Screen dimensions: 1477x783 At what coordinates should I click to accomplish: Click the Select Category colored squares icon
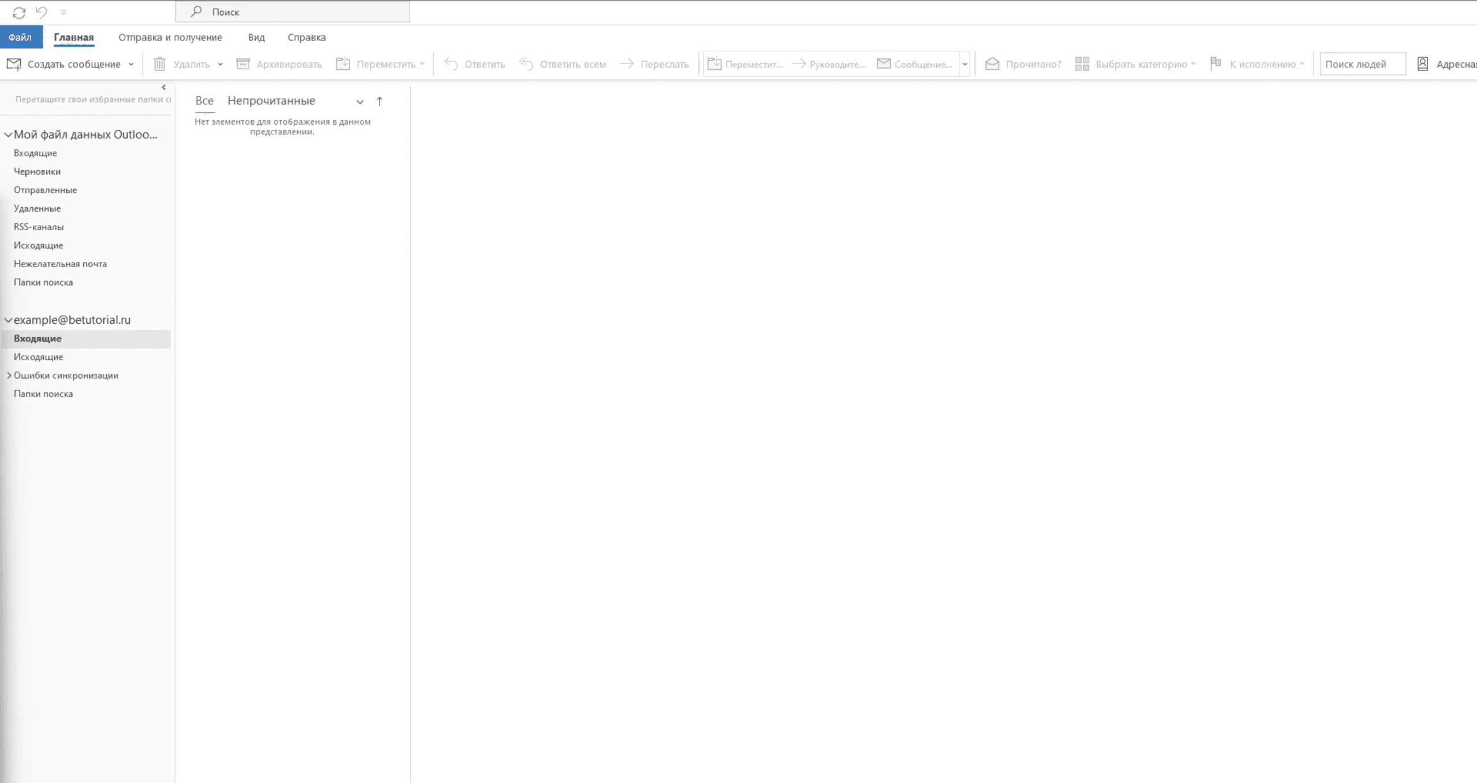[1082, 64]
